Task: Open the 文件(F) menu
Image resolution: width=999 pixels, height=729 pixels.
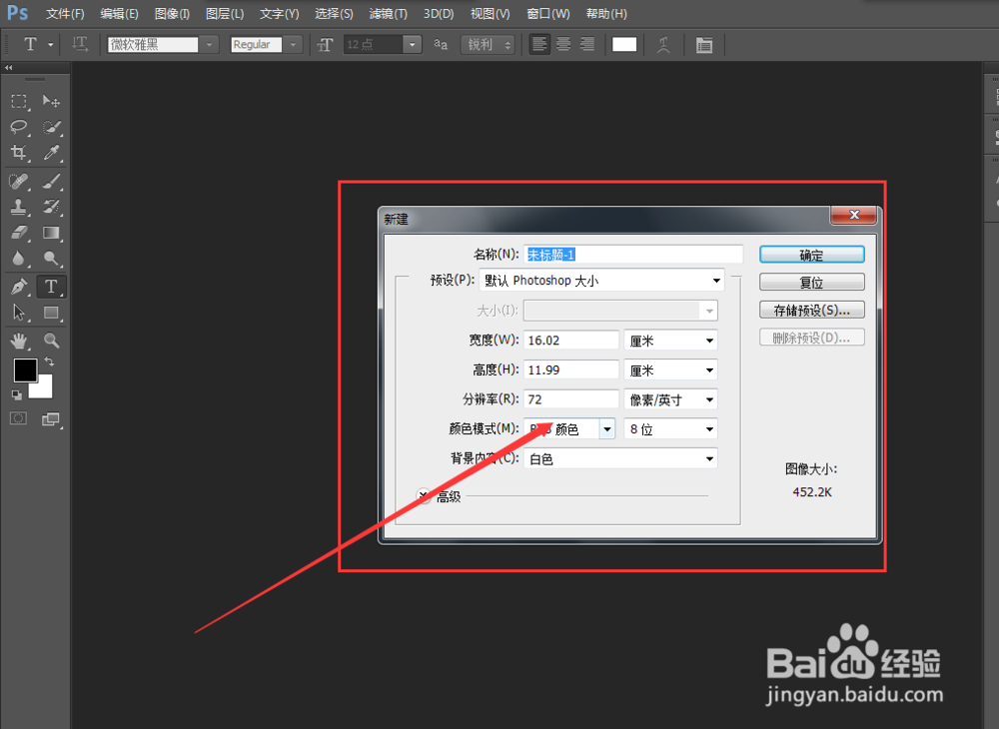Action: (65, 13)
